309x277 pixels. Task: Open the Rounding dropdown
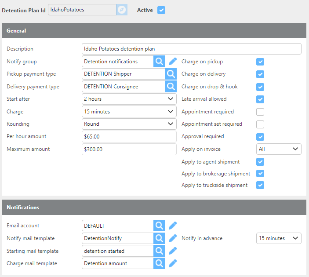click(129, 124)
